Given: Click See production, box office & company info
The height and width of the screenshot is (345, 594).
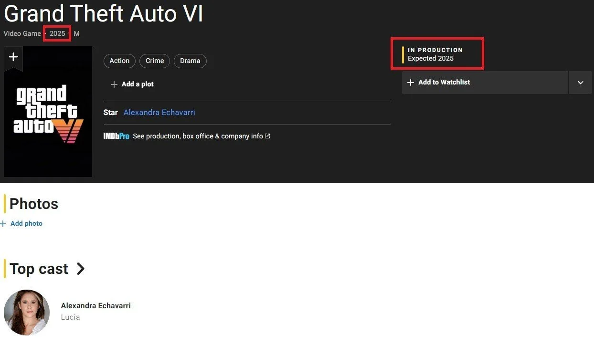Looking at the screenshot, I should coord(198,136).
